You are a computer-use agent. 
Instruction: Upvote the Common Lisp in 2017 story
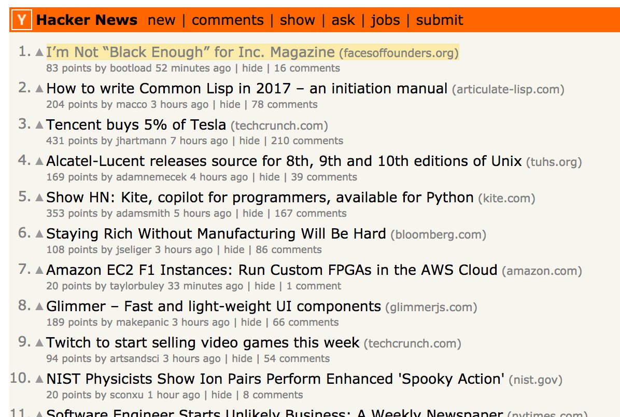click(39, 89)
